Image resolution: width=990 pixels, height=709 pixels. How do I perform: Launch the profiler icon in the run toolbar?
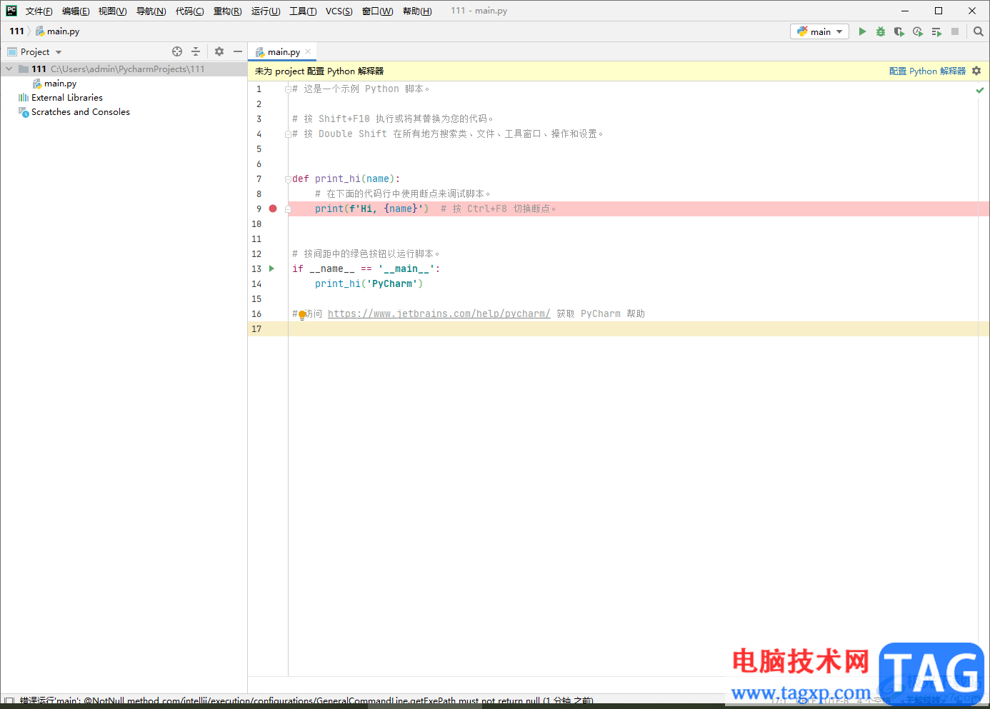coord(918,31)
